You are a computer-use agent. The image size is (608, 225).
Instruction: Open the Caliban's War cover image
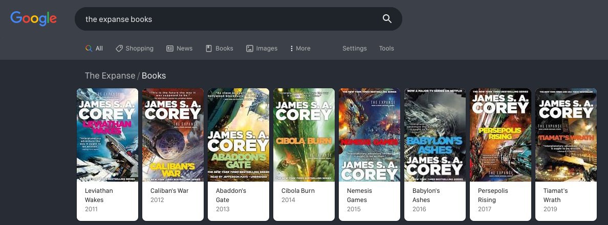point(173,135)
